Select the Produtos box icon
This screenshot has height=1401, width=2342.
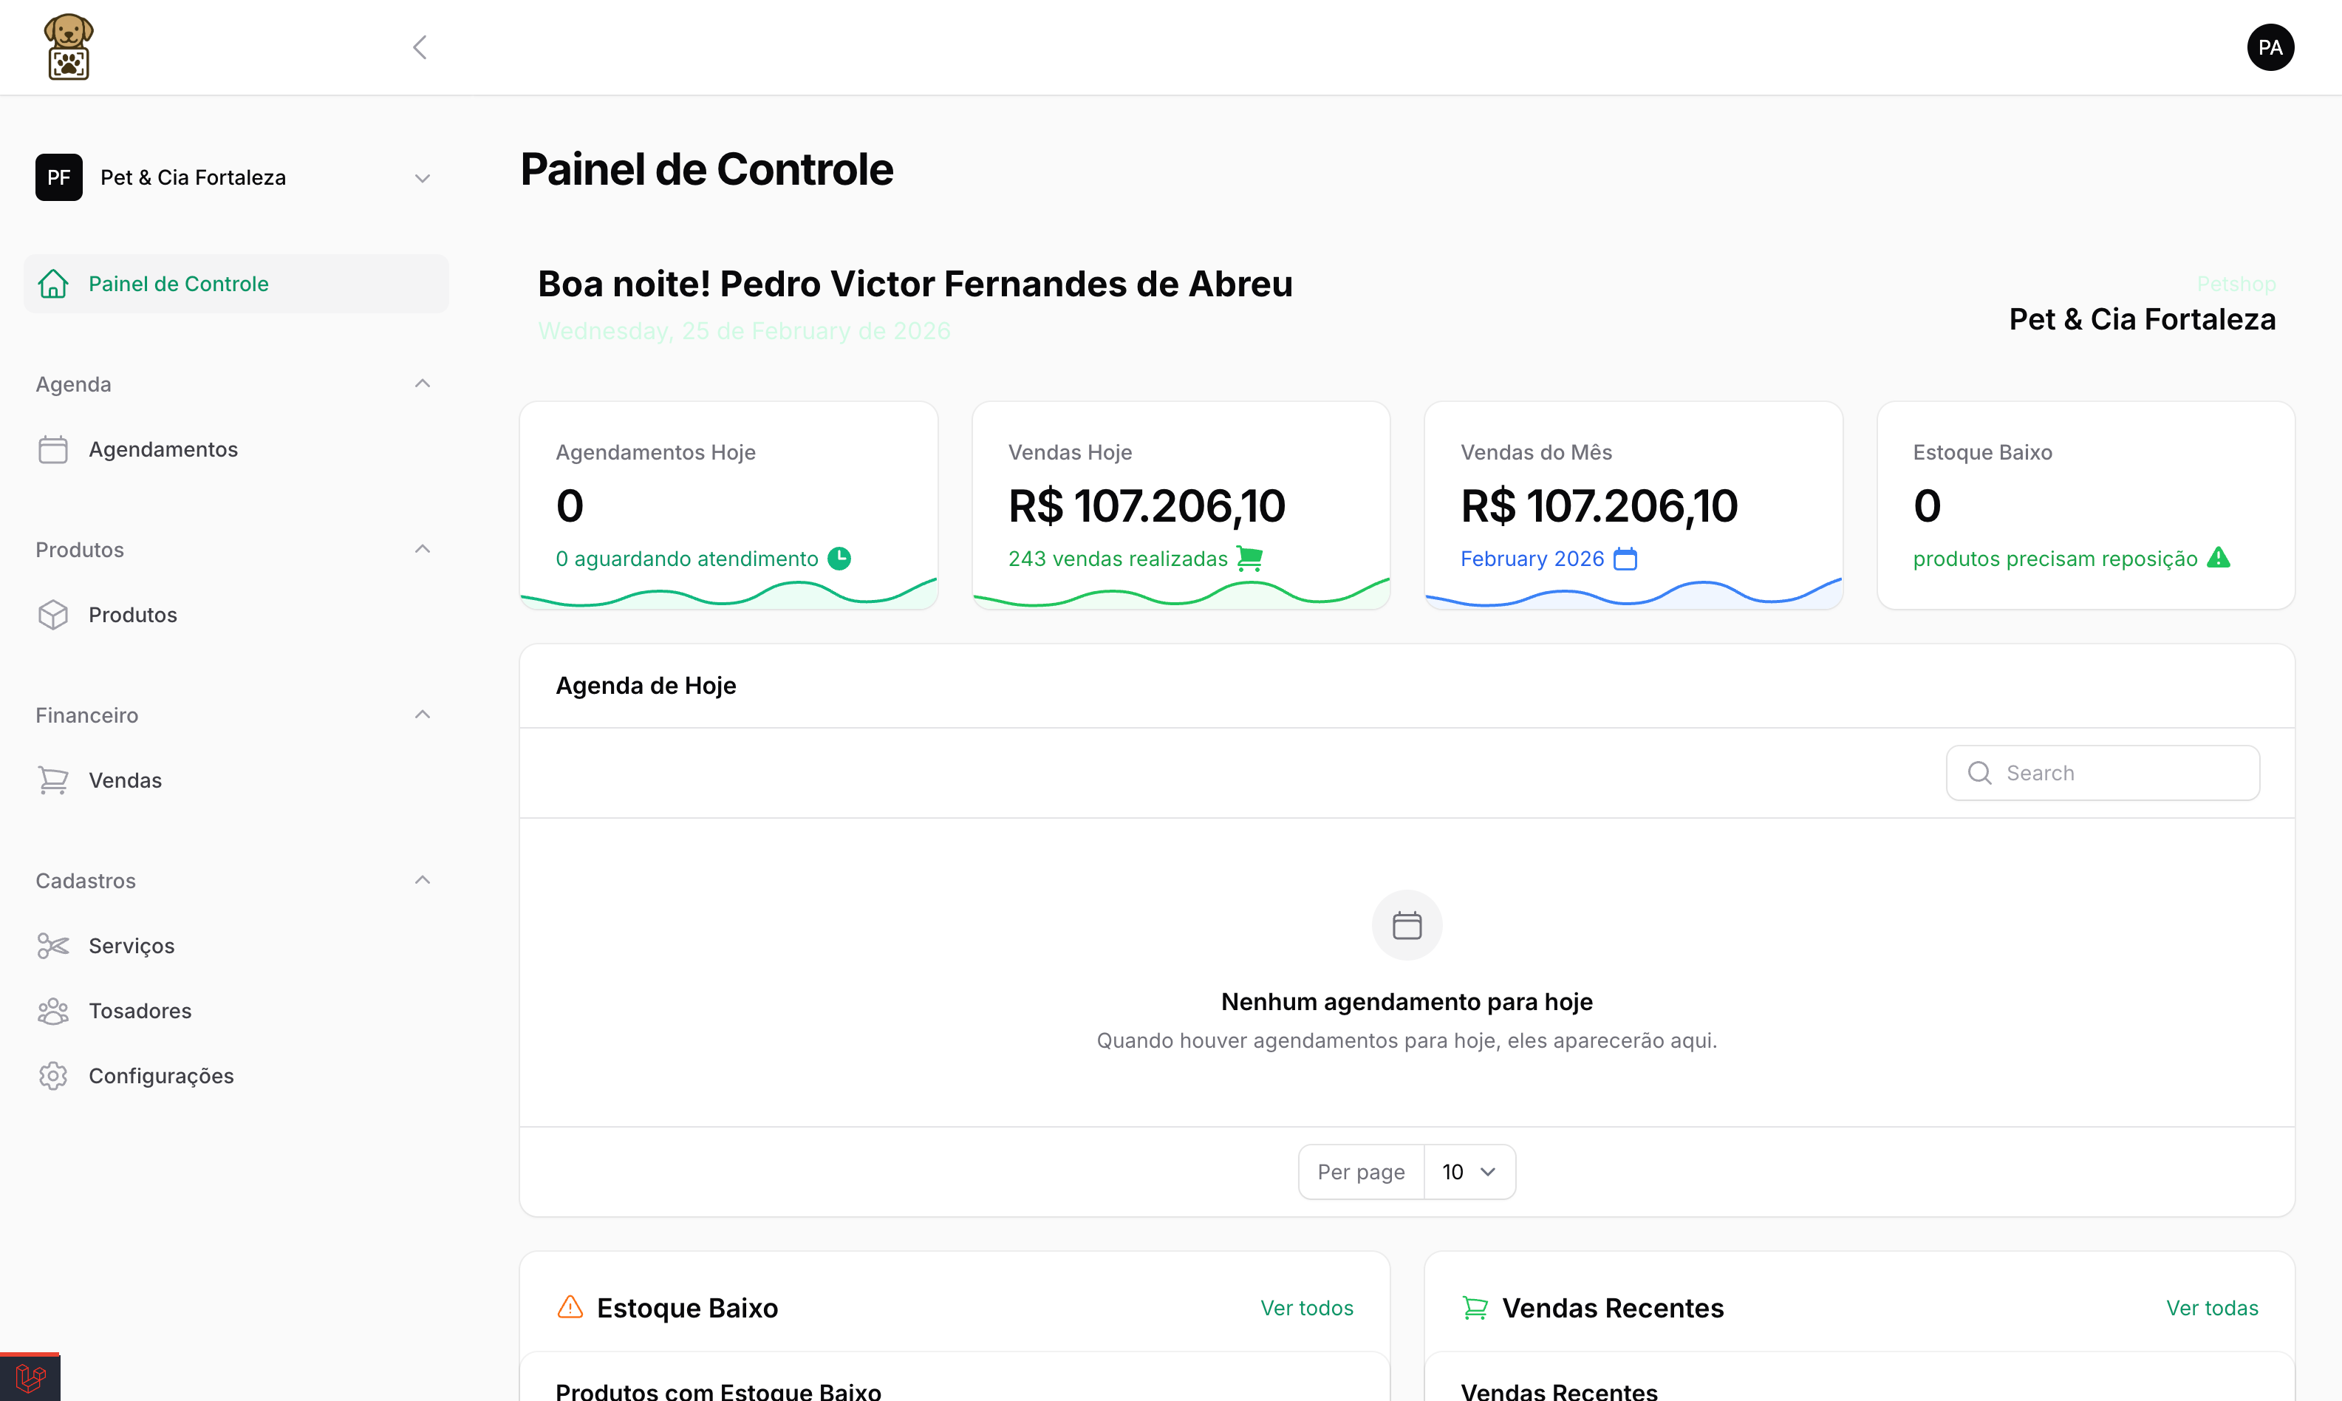[x=54, y=615]
